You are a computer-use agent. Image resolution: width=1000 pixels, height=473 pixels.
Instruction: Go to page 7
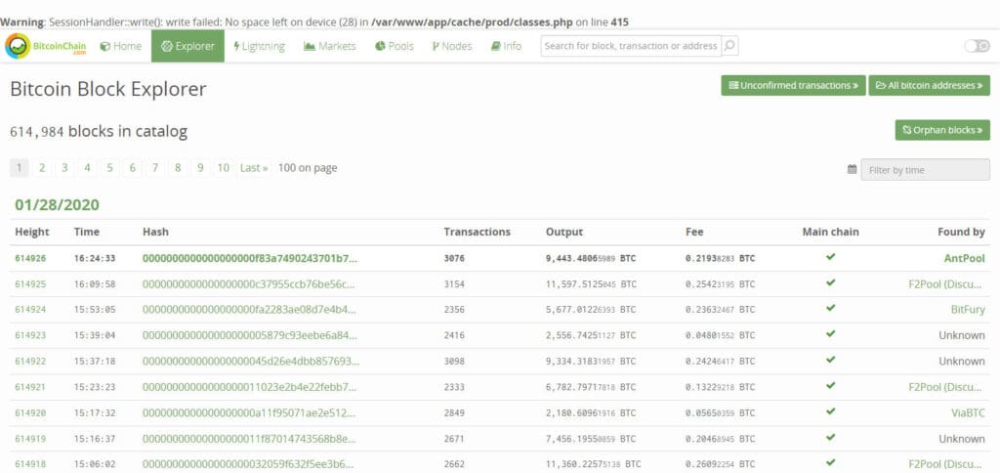tap(155, 168)
